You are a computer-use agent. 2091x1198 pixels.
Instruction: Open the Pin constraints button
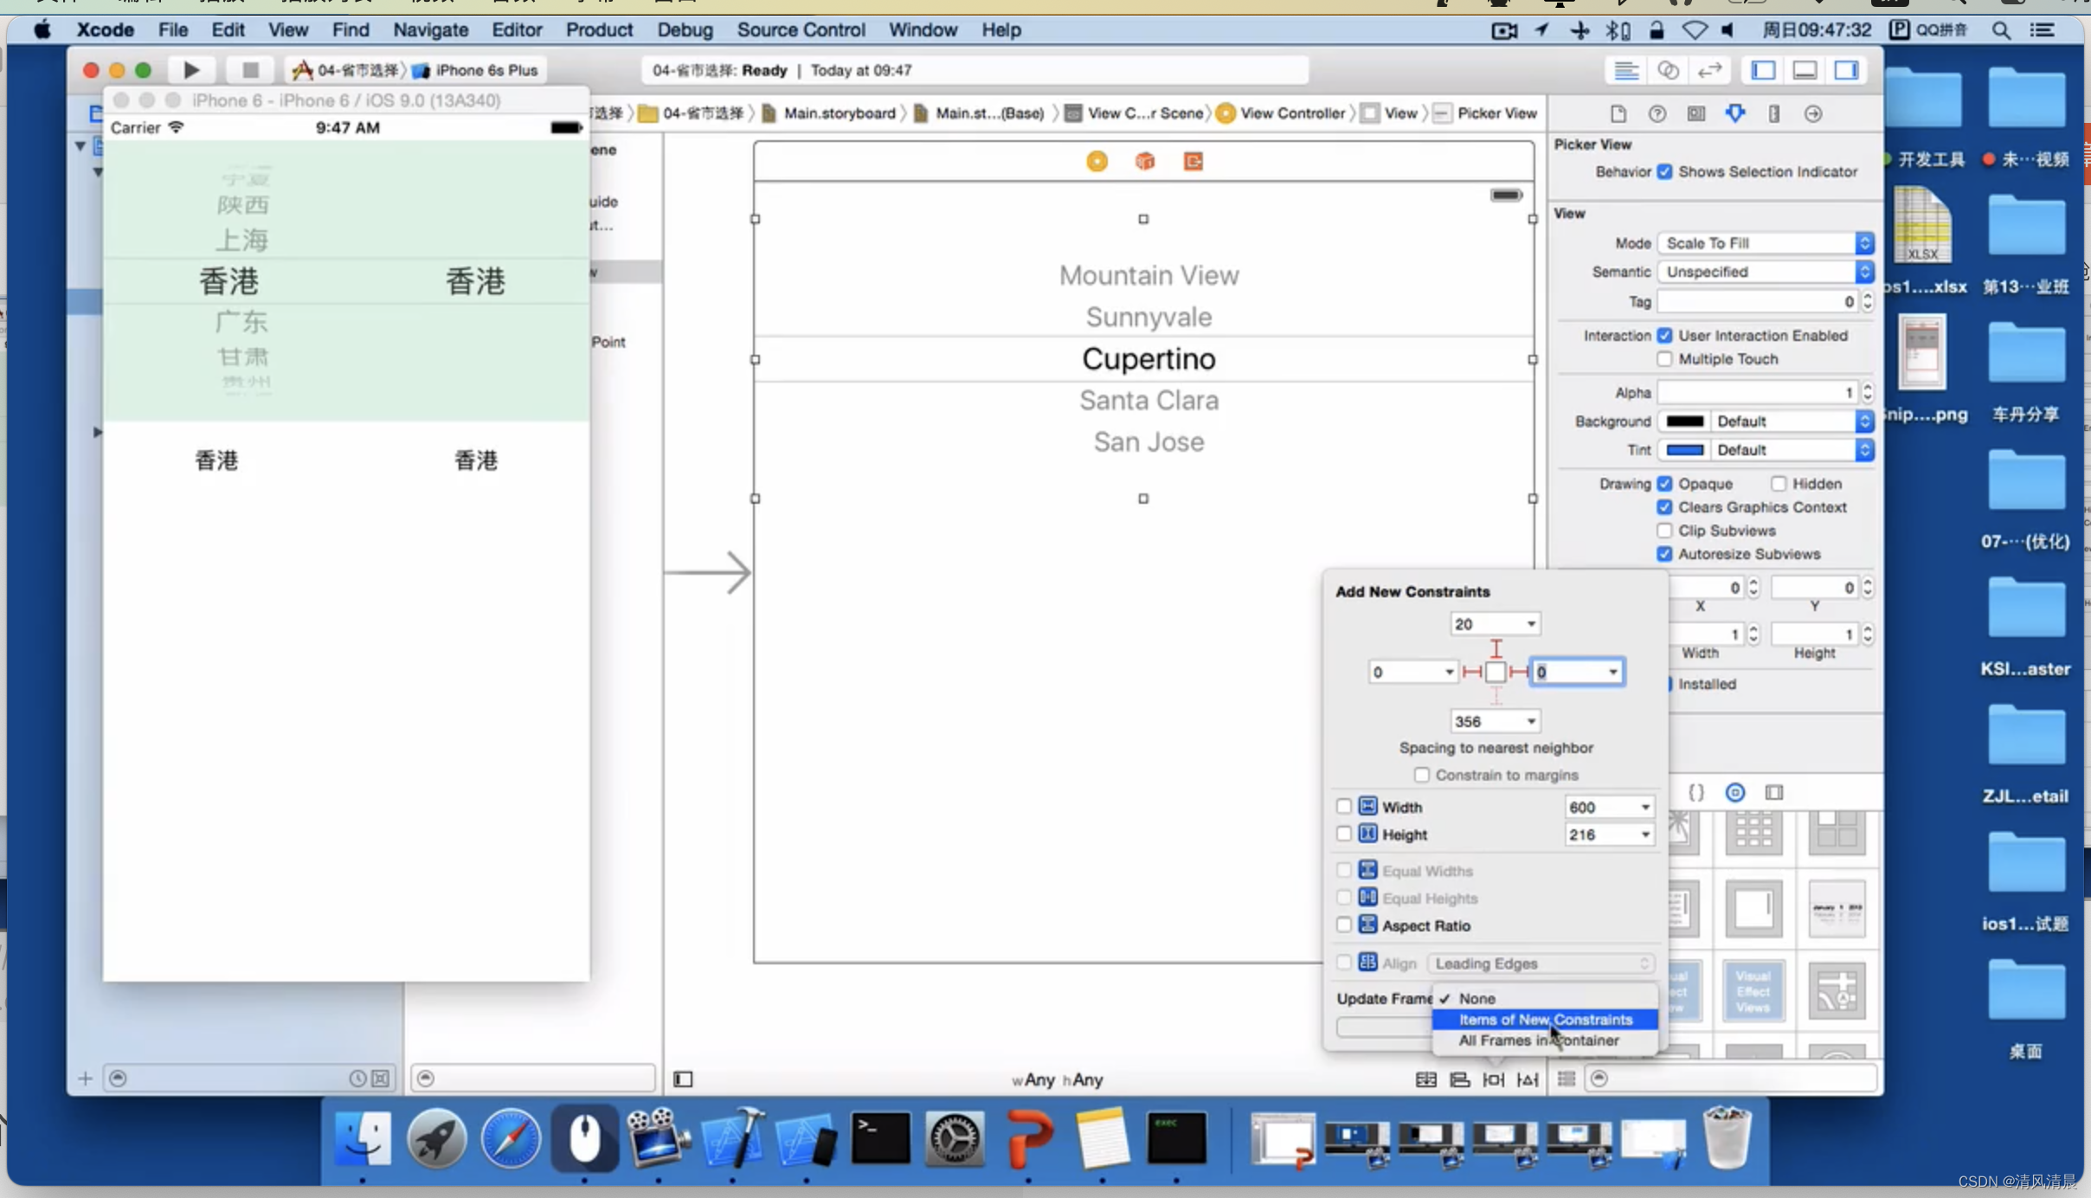pos(1494,1079)
